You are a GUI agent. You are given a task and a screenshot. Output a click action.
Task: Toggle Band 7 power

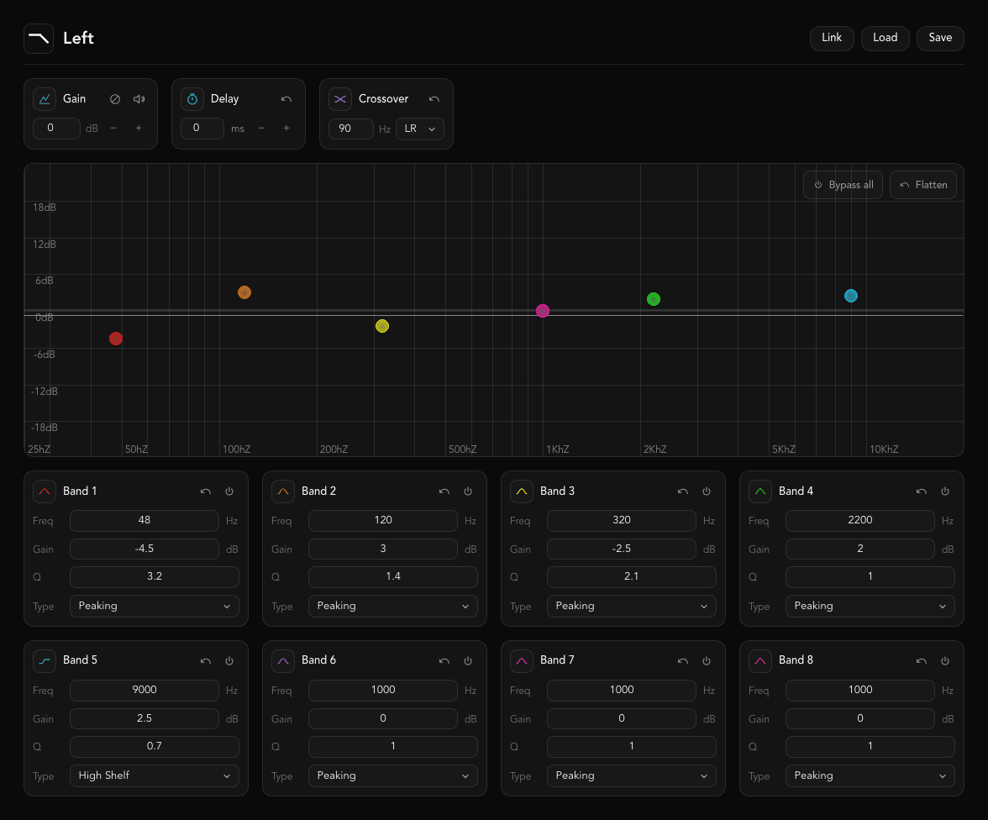coord(707,660)
